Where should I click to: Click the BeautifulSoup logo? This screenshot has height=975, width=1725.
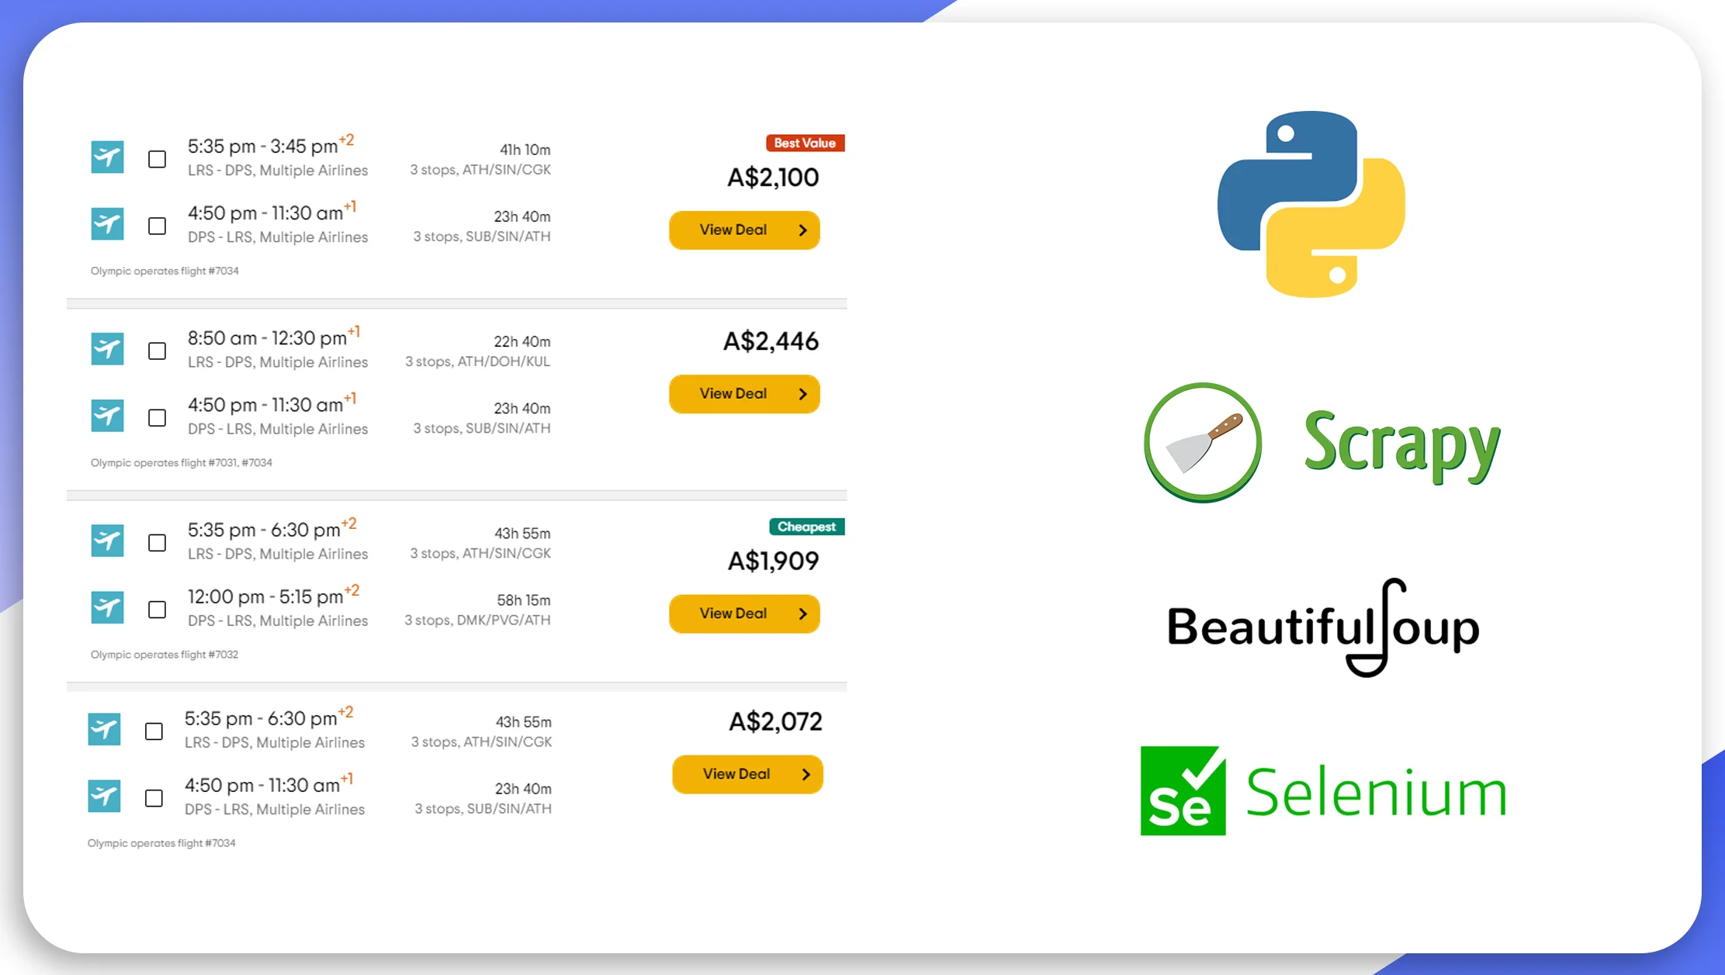pyautogui.click(x=1324, y=628)
